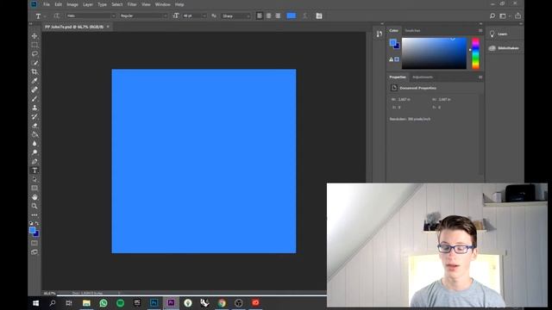The image size is (552, 310).
Task: Align text right in options bar
Action: pyautogui.click(x=278, y=15)
